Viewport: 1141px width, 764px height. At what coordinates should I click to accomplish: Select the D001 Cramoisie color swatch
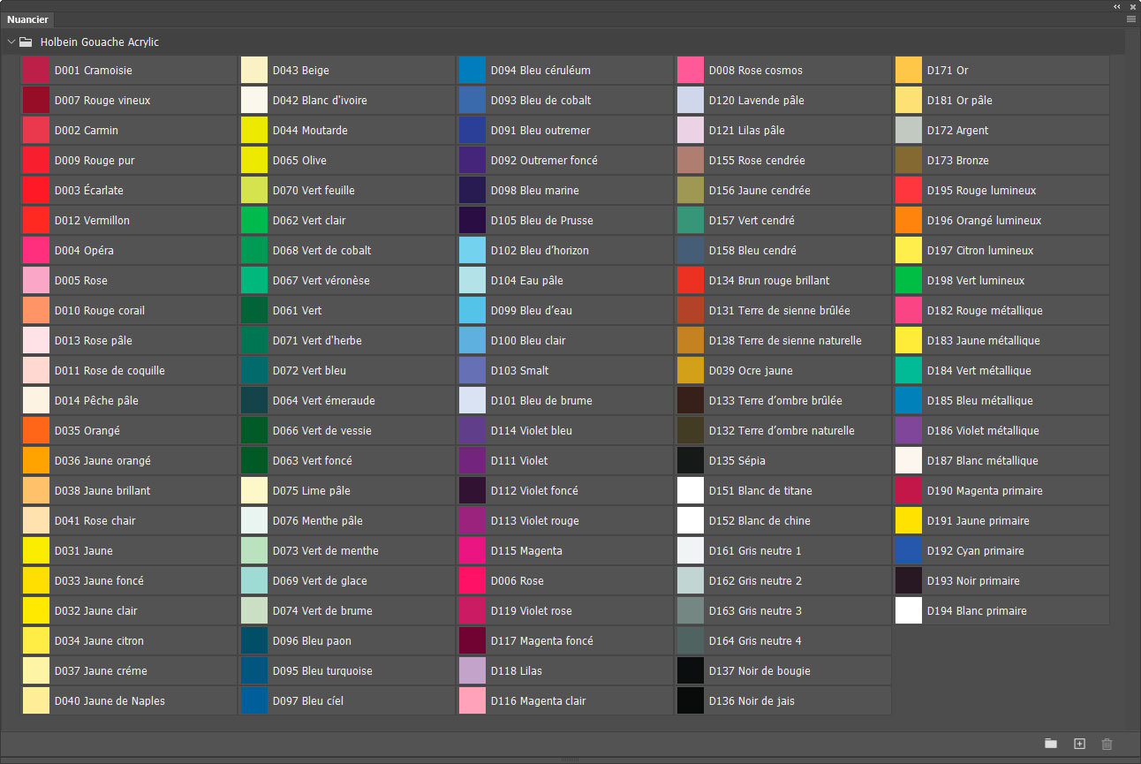tap(36, 71)
